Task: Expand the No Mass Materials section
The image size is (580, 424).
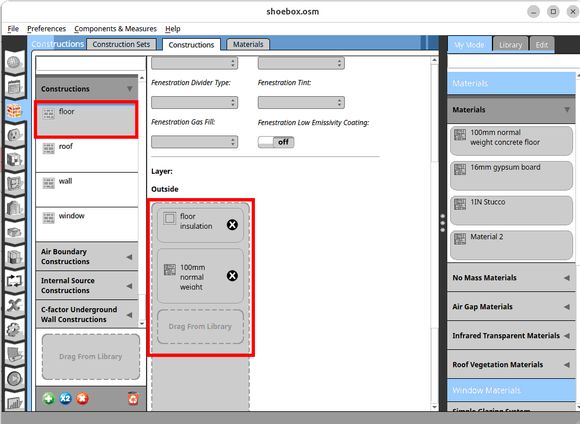Action: [x=510, y=278]
